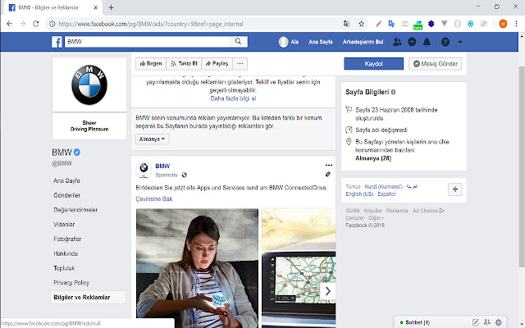Click chat settings gear icon
The image size is (525, 328).
(499, 322)
